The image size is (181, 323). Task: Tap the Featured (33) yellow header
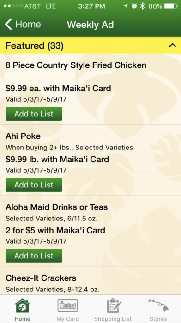90,45
